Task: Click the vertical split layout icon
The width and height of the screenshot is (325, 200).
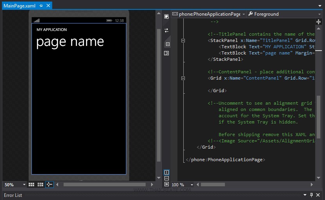Action: point(166,173)
